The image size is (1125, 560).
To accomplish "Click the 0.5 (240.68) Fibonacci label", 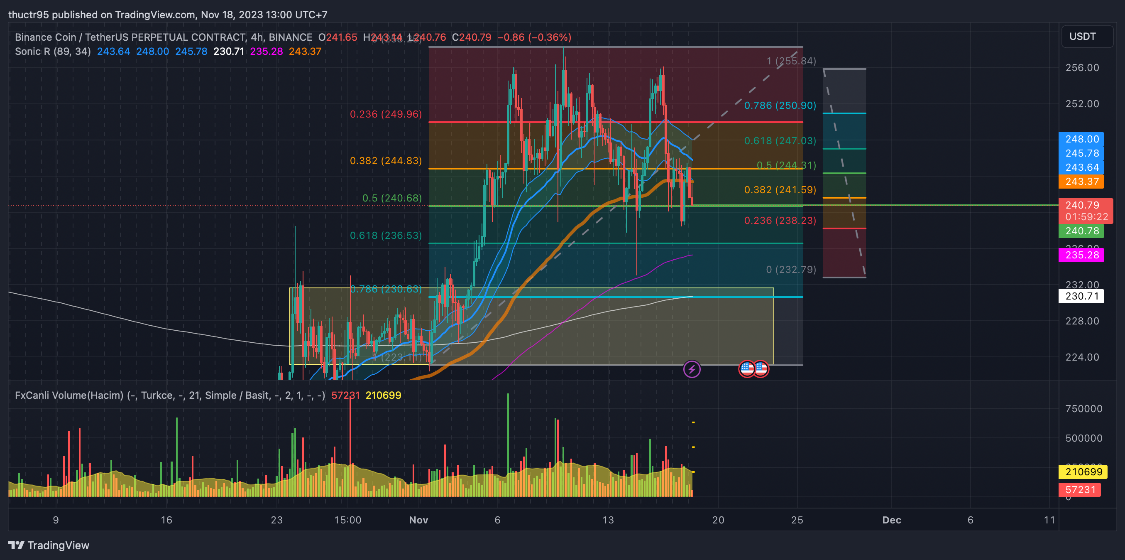I will point(392,198).
